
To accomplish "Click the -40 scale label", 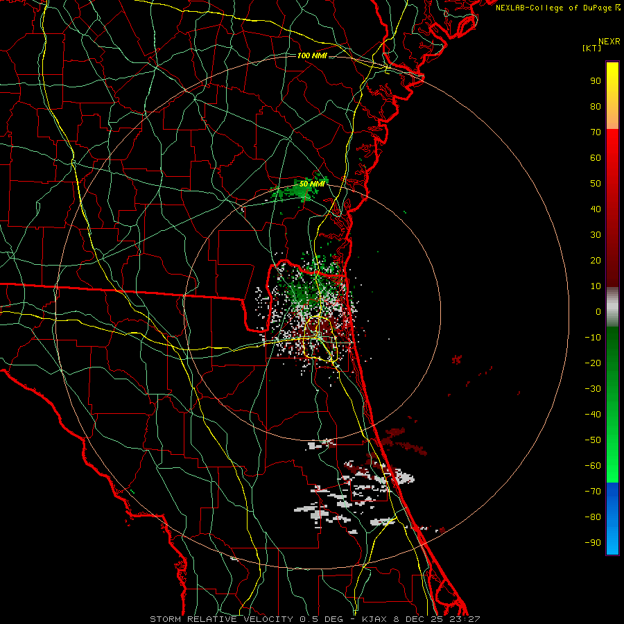I will (x=593, y=415).
